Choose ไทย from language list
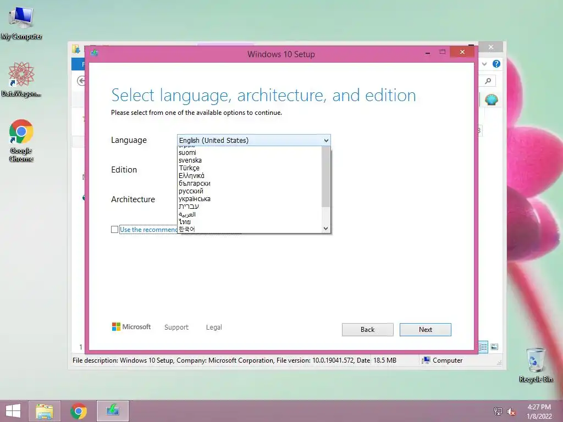This screenshot has width=563, height=422. (250, 222)
